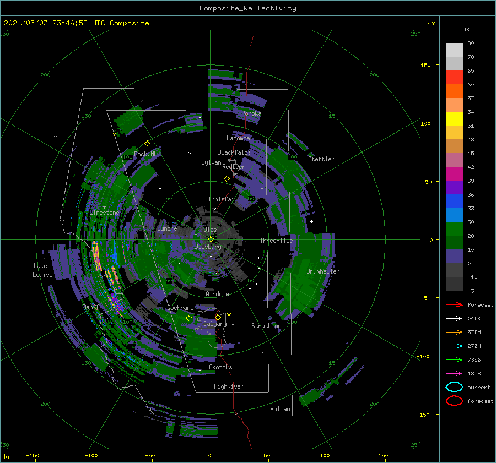Pick the bright yellow 54 dBZ swatch
This screenshot has width=496, height=463.
tap(454, 118)
